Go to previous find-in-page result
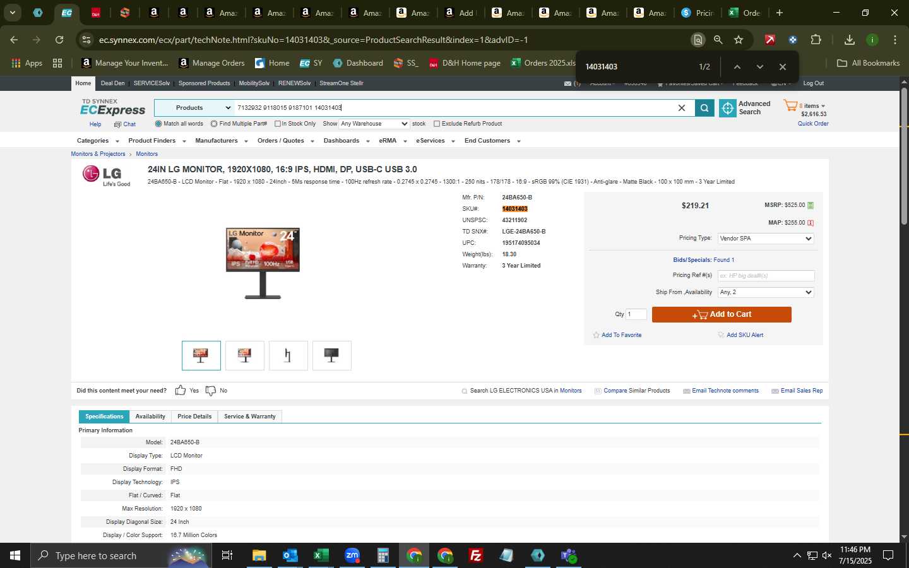Viewport: 909px width, 568px height. [737, 67]
